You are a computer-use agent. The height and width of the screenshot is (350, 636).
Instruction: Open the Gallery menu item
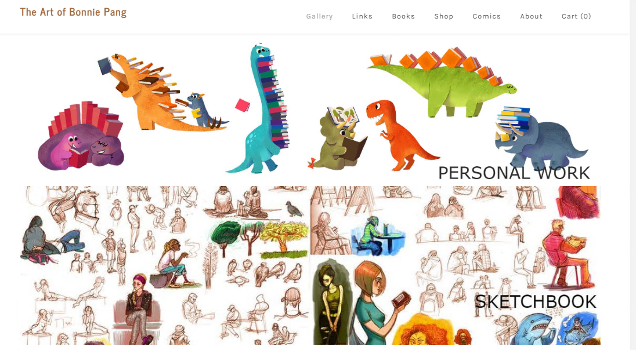(x=319, y=16)
